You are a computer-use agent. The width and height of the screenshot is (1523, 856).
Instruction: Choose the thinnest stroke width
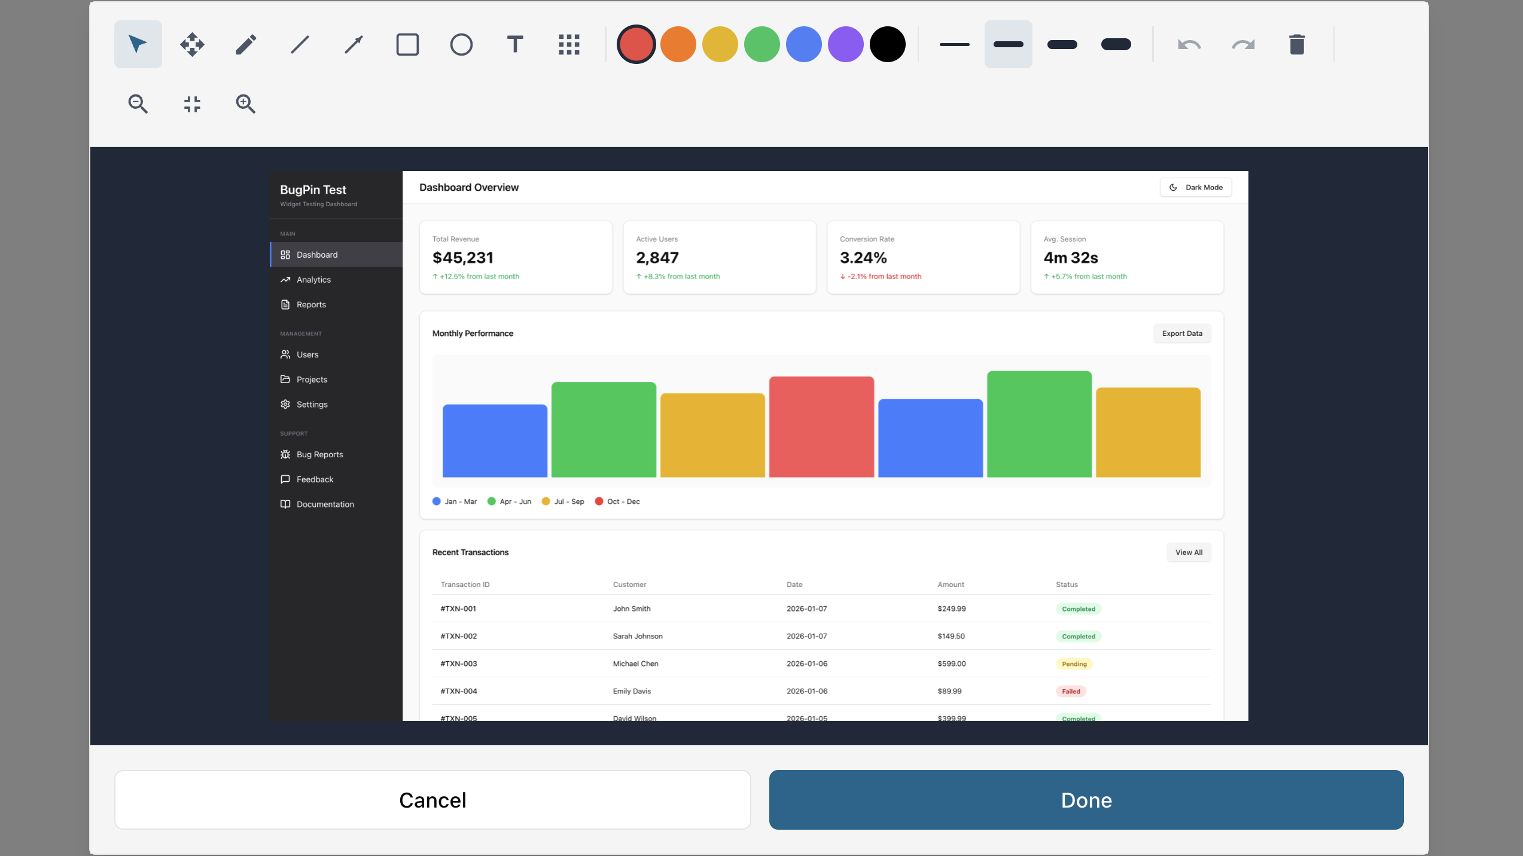(955, 44)
